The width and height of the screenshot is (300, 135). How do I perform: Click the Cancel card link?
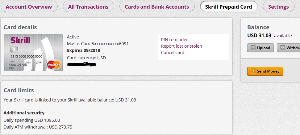coord(173,53)
